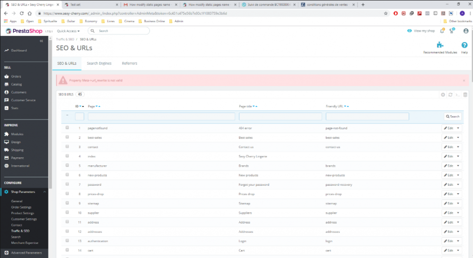Add new page with the plus icon

click(x=443, y=95)
